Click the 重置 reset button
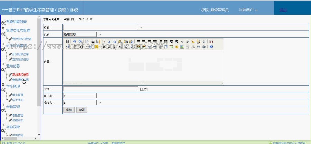311x144 pixels. [82, 110]
